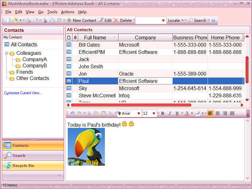Click the Open file folder icon

click(15, 20)
